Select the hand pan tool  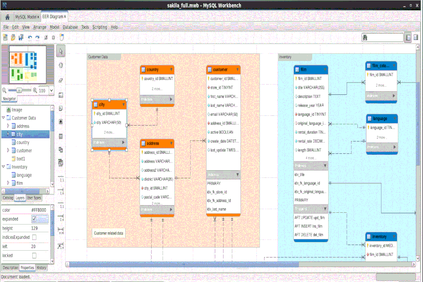point(61,65)
